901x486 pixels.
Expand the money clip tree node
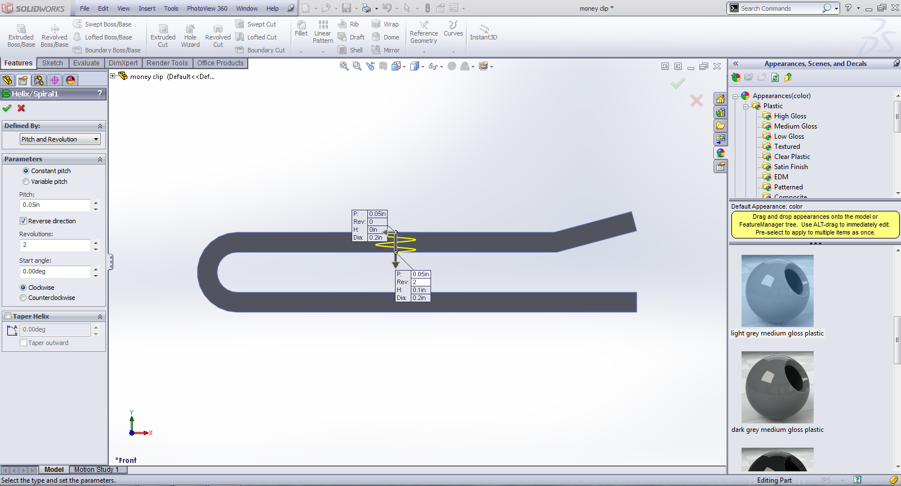point(113,76)
